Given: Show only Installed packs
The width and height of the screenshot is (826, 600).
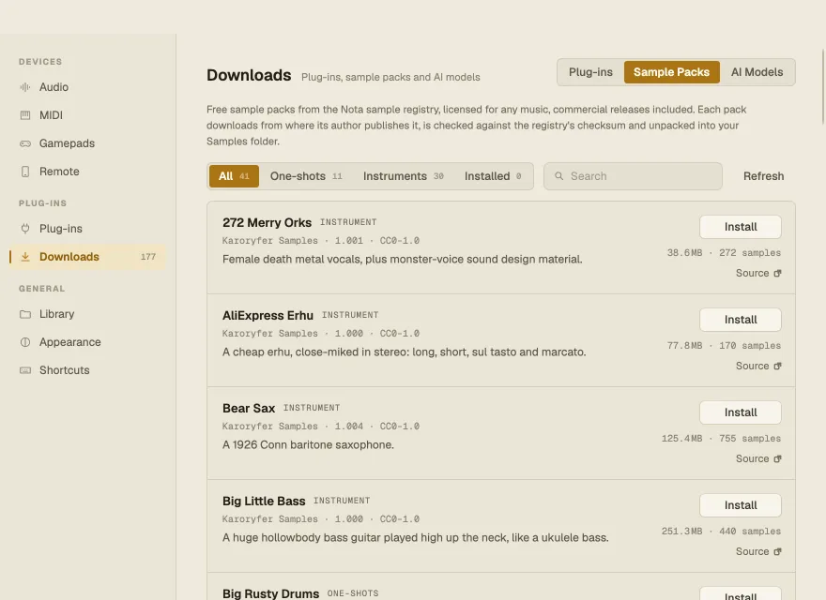Looking at the screenshot, I should [x=493, y=176].
